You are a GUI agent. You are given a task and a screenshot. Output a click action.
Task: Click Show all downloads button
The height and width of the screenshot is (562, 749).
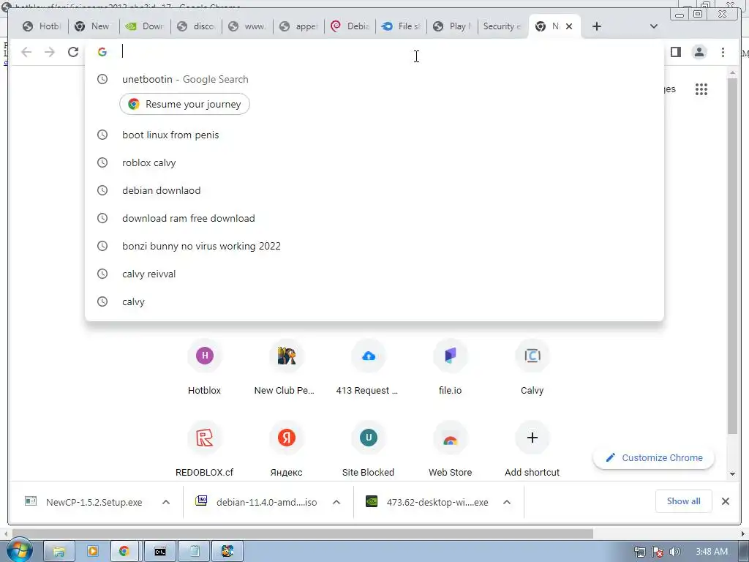click(x=684, y=501)
